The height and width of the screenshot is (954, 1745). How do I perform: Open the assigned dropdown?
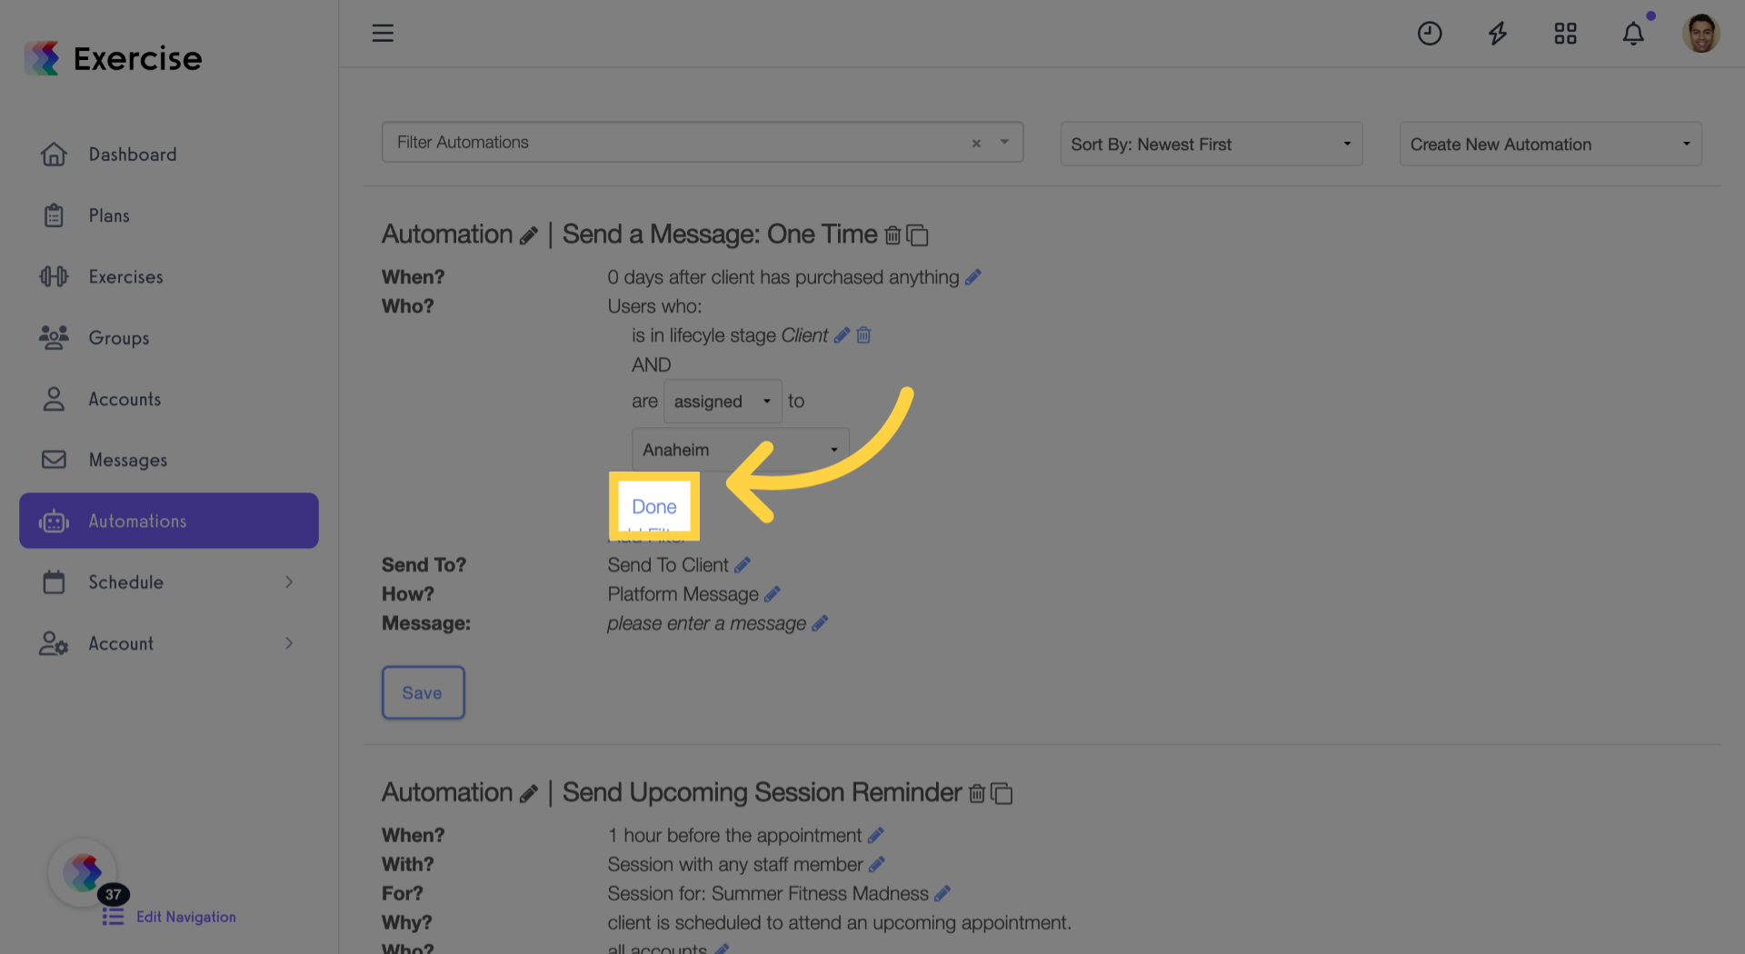723,402
